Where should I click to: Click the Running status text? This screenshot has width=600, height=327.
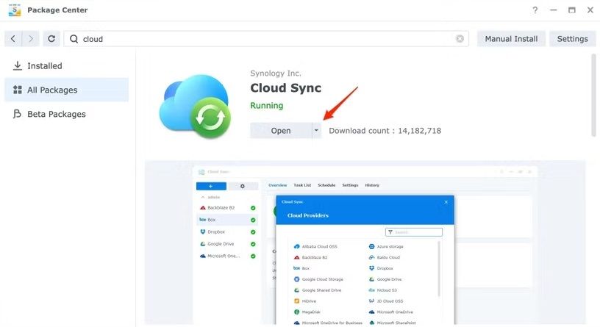(267, 106)
